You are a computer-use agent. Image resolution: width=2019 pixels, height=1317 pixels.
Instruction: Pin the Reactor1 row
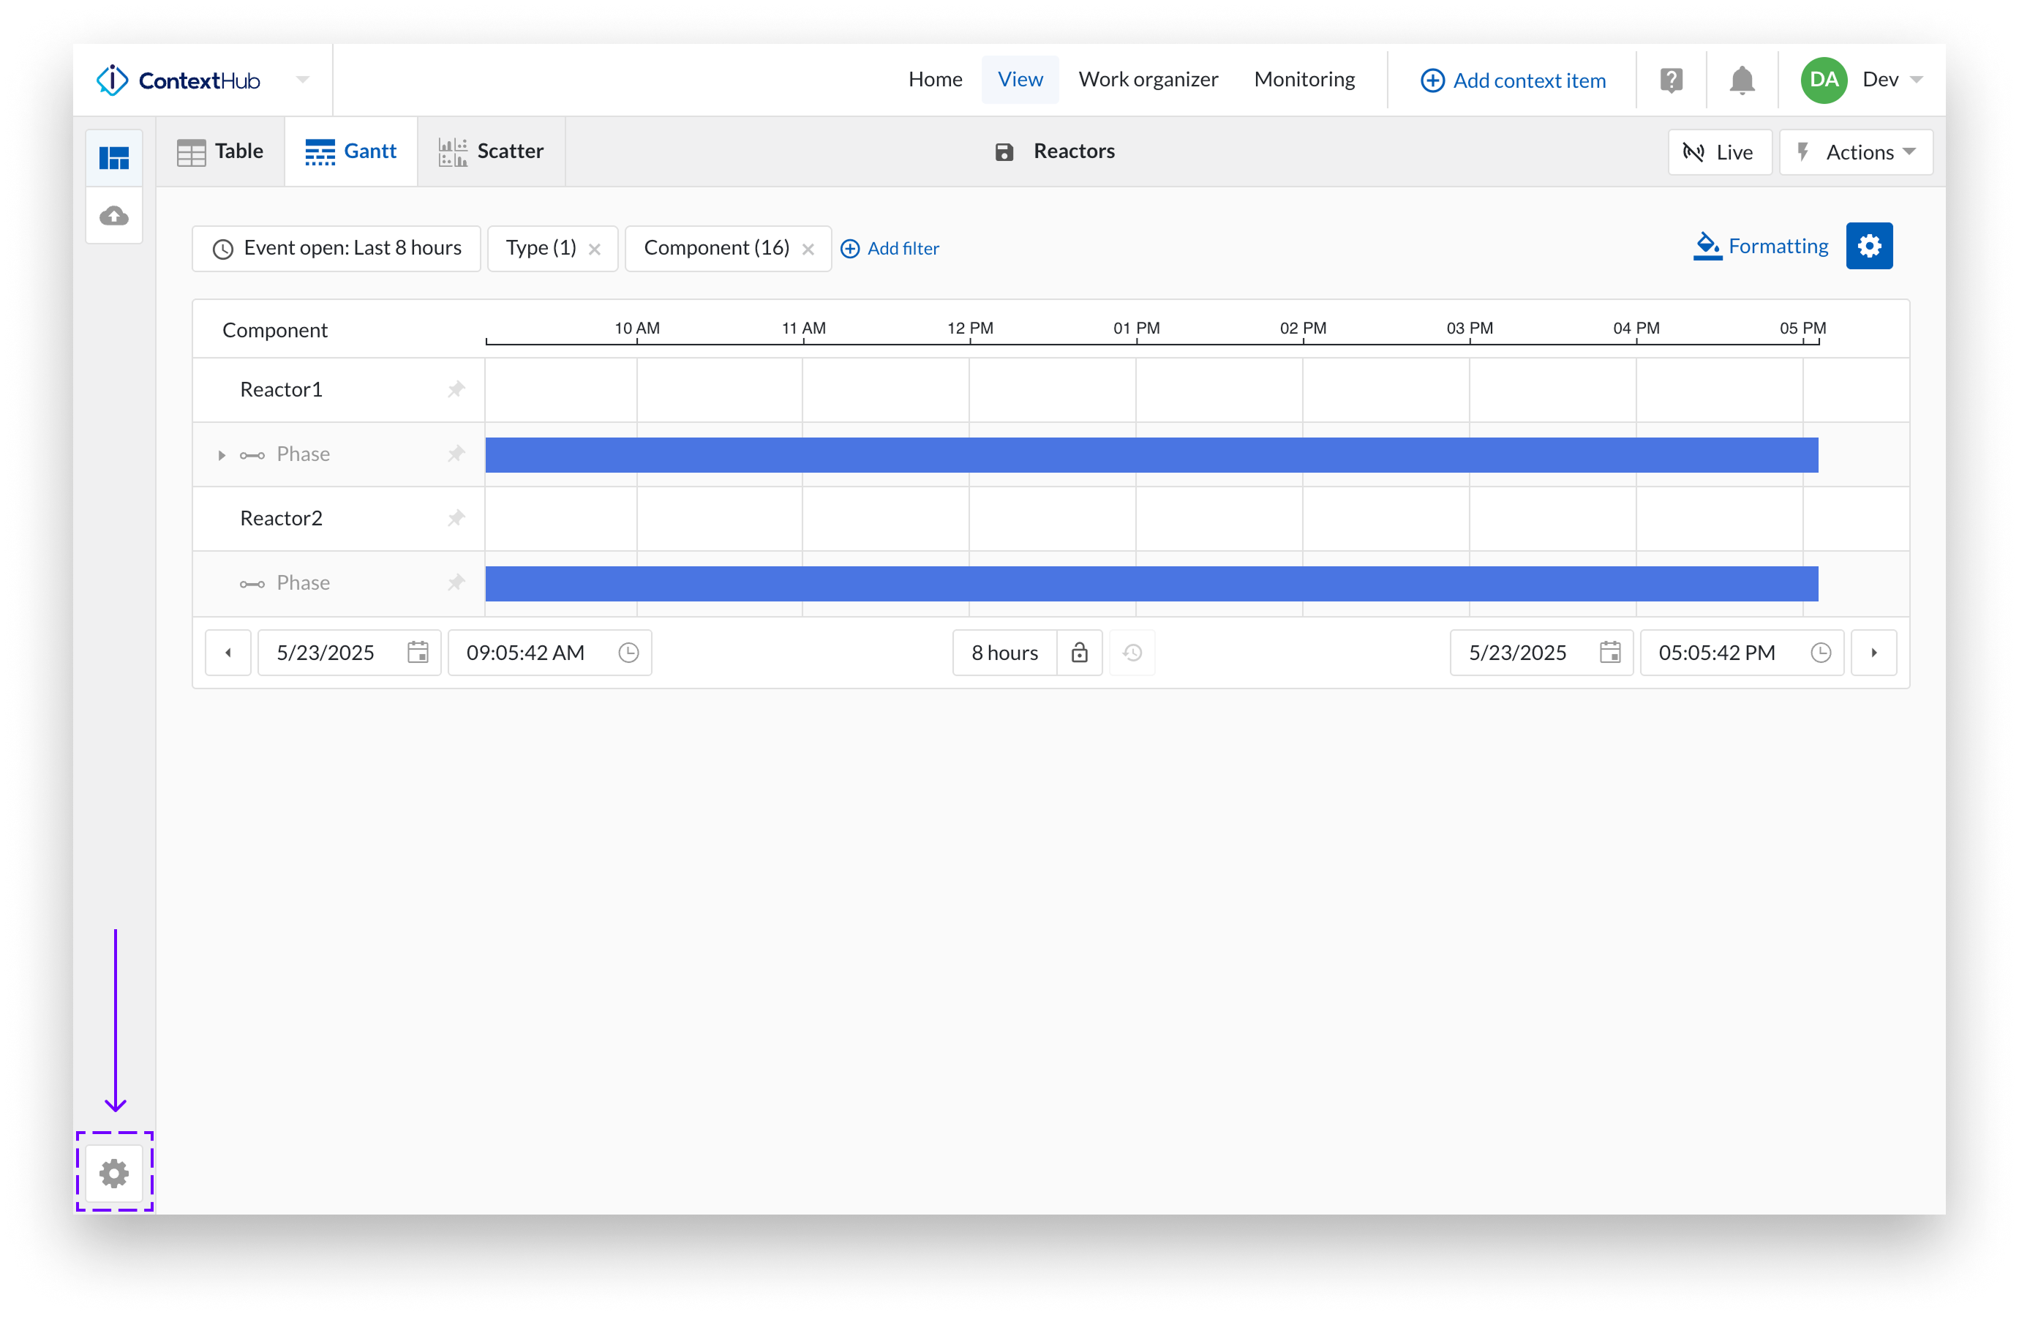pyautogui.click(x=456, y=389)
